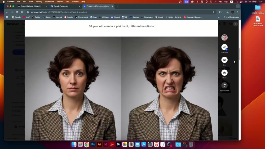
Task: Launch Adobe Bridge from the dock
Action: (x=118, y=145)
